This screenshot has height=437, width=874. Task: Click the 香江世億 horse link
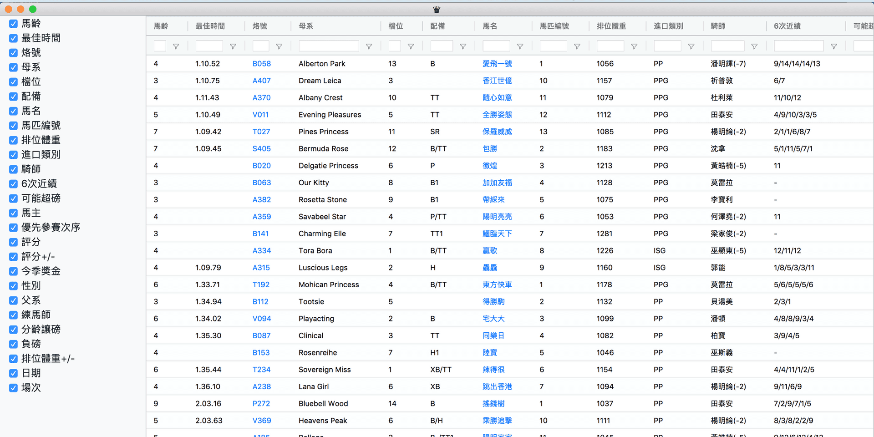[x=497, y=81]
